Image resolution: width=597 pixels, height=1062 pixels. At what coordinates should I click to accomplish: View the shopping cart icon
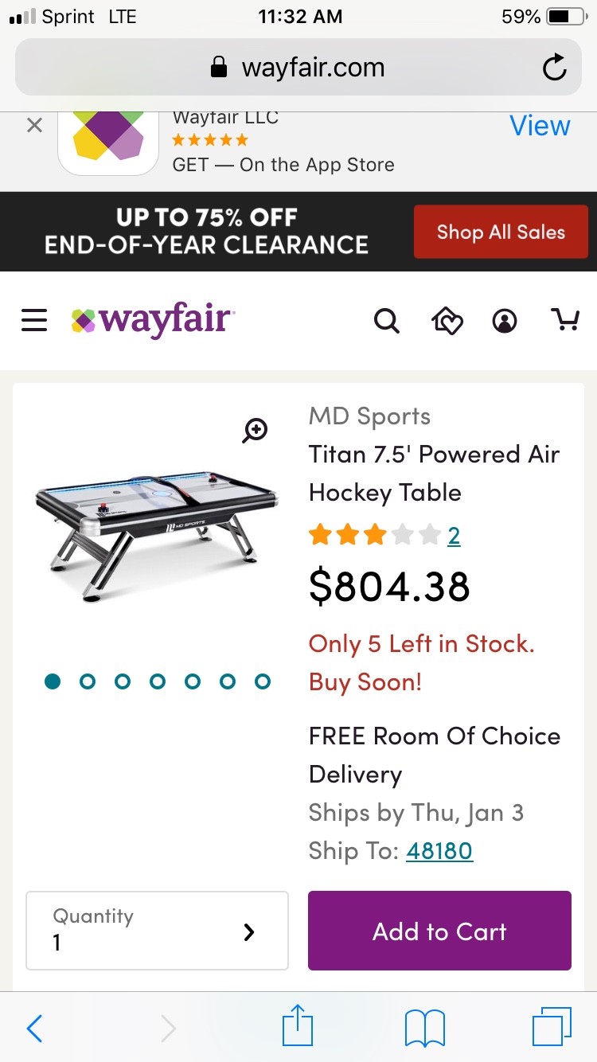click(x=566, y=321)
